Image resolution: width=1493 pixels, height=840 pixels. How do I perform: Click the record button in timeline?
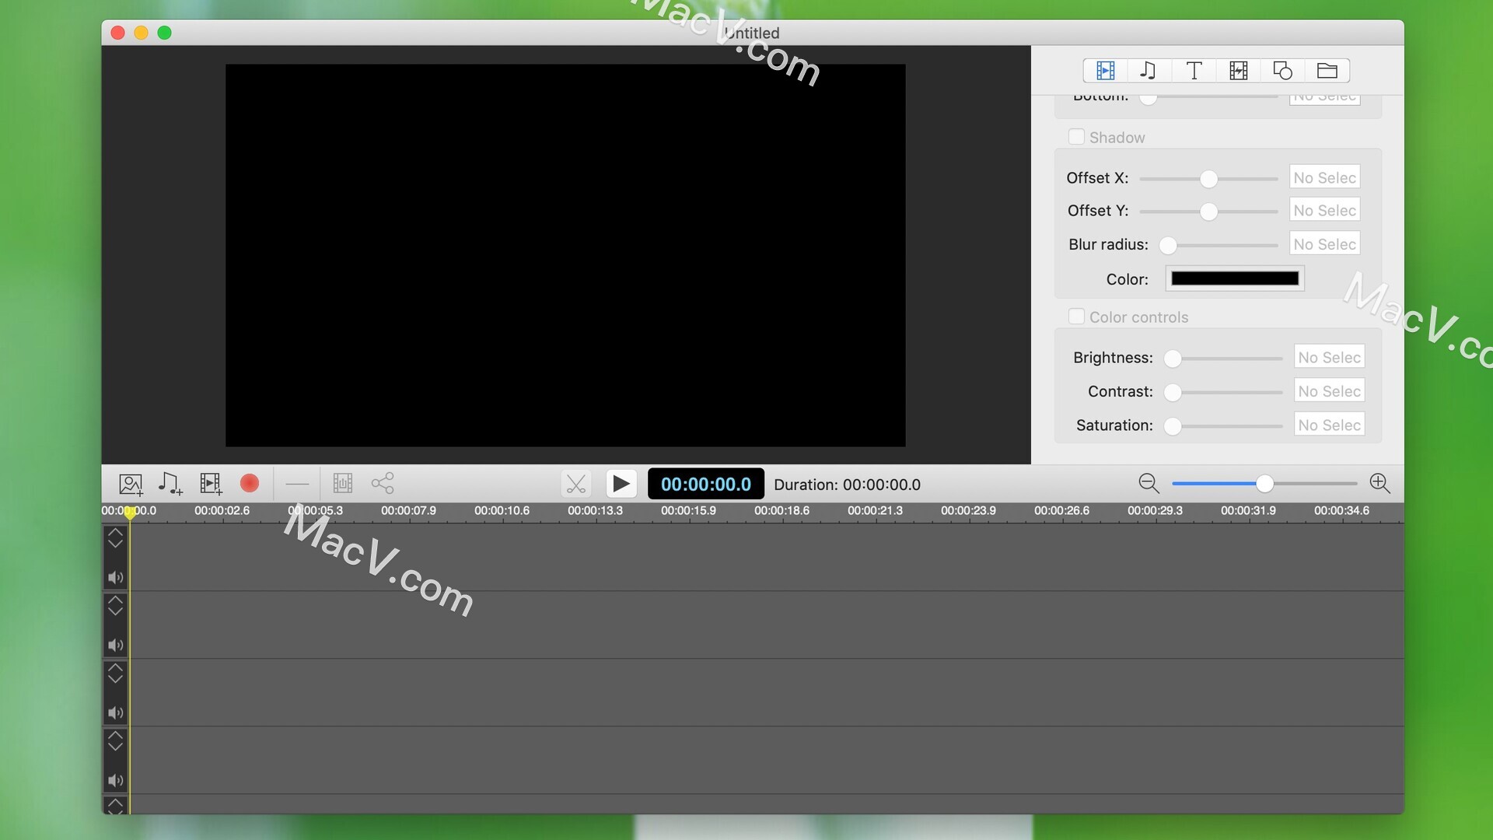249,483
